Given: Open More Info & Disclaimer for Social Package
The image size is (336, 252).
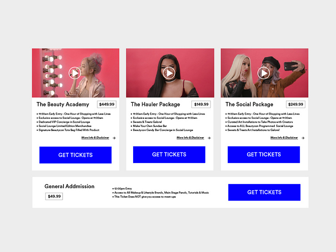Looking at the screenshot, I should (284, 138).
